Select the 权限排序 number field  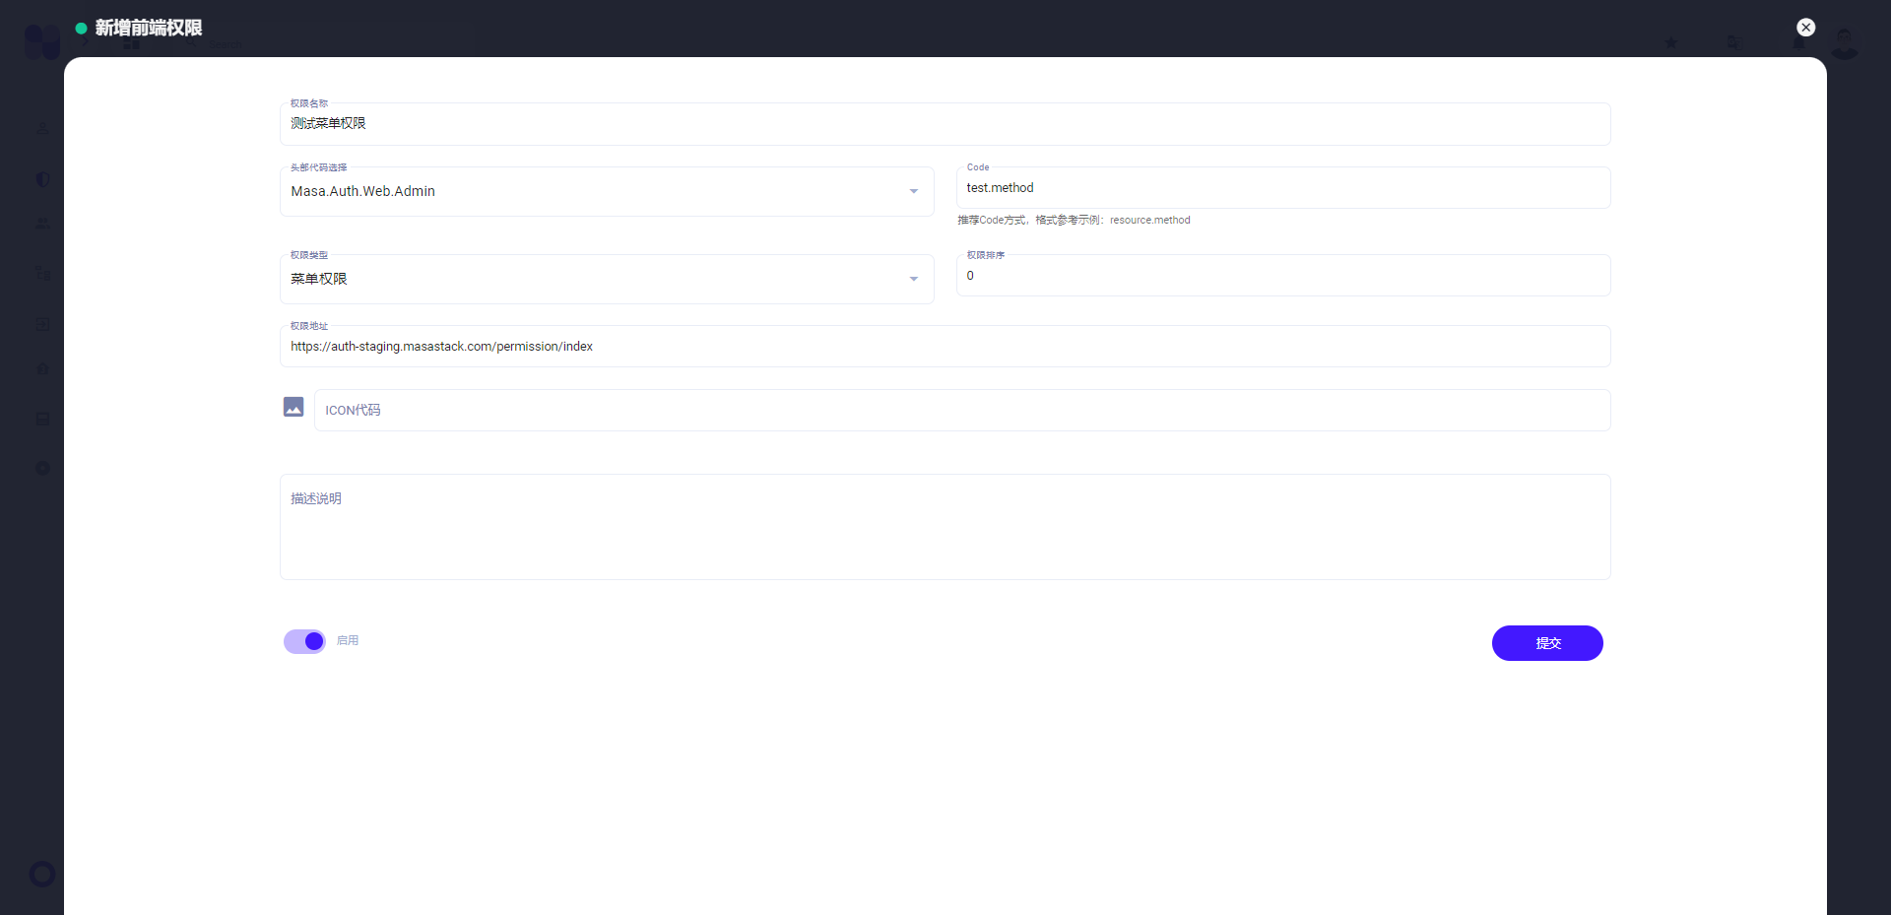(1282, 275)
